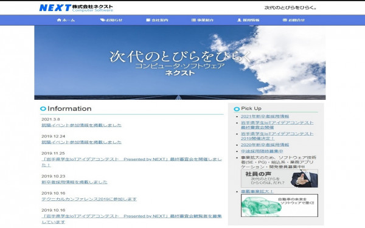Viewport: 365px width, 228px height.
Task: Open the お問合せ contact menu item
Action: (294, 20)
